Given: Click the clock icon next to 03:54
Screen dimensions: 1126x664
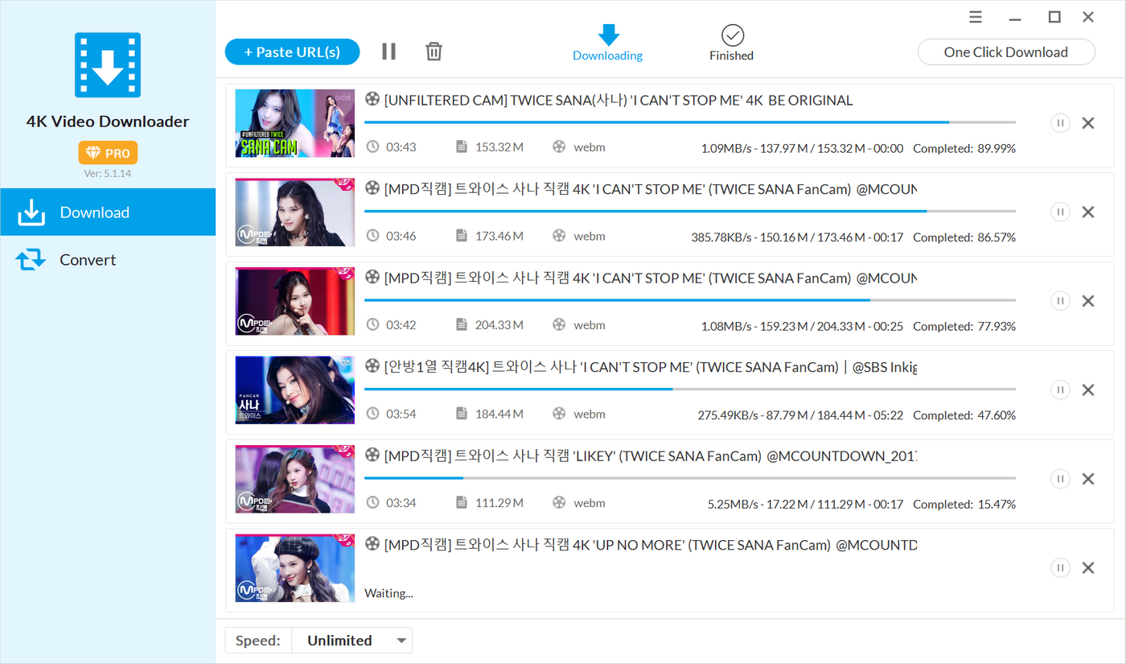Looking at the screenshot, I should pyautogui.click(x=372, y=414).
